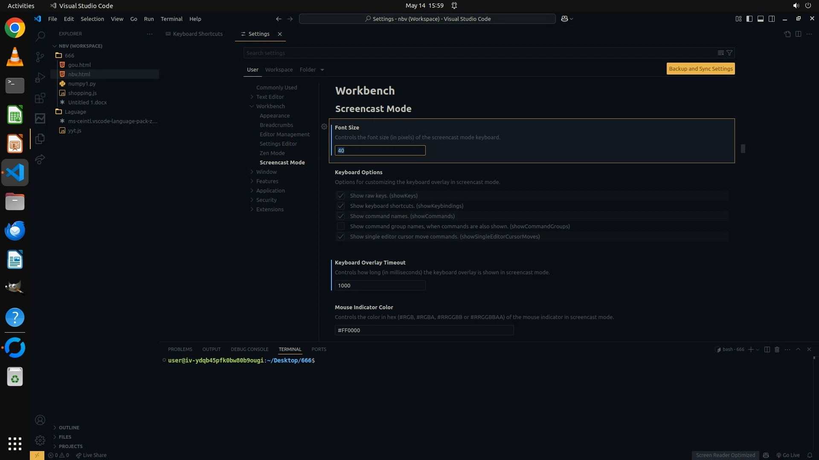Open Source Control view
Screen dimensions: 819x460
tap(40, 57)
